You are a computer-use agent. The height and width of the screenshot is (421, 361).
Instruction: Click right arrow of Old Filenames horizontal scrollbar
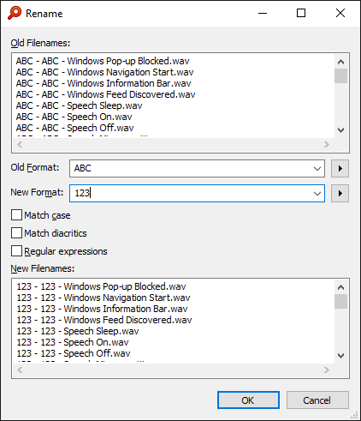pyautogui.click(x=327, y=144)
